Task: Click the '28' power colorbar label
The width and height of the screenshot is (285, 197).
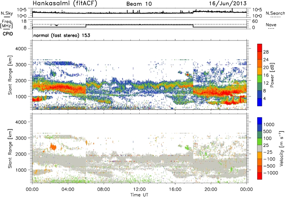Action: coord(266,52)
